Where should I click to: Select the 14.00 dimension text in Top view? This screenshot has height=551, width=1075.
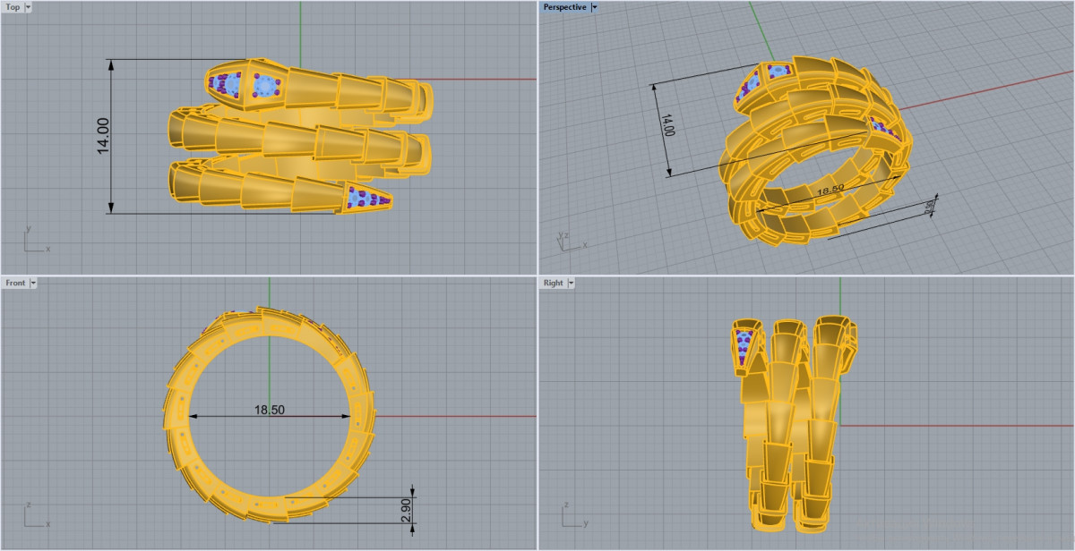coord(103,136)
